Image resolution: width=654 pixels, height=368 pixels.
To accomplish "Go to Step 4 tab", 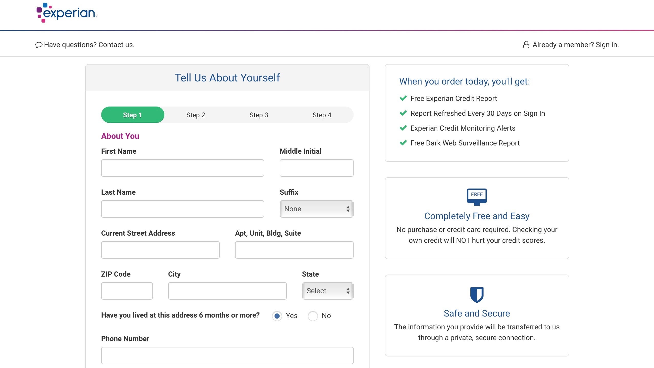I will click(x=322, y=115).
